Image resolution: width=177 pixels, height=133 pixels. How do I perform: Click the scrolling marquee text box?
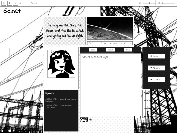tap(110, 43)
